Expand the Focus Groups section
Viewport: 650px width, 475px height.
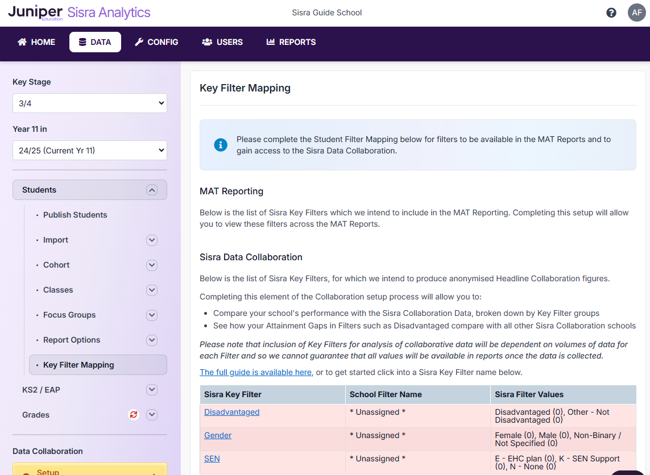[151, 315]
